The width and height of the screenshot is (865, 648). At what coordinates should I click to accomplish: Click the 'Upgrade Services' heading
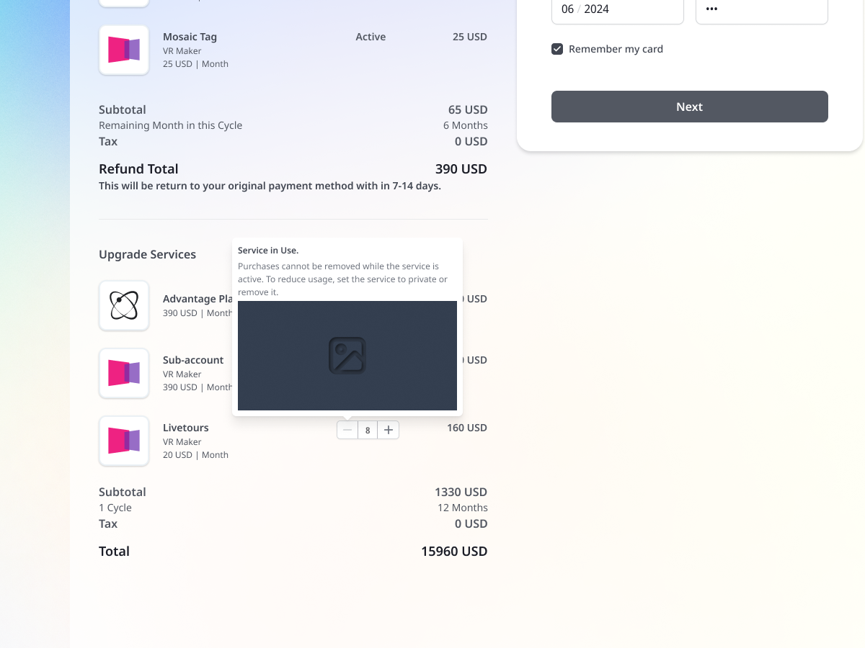click(148, 255)
